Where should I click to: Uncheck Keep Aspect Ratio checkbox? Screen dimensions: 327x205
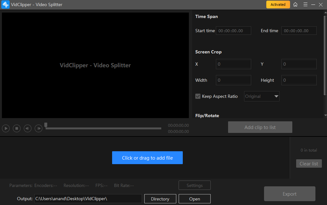coord(198,96)
